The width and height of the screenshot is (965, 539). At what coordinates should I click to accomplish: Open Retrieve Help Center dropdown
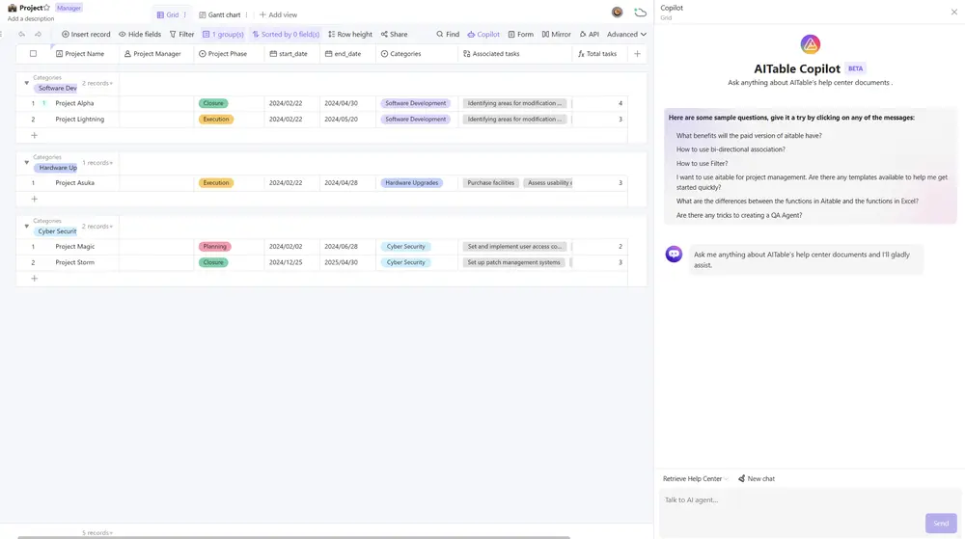[x=695, y=479]
